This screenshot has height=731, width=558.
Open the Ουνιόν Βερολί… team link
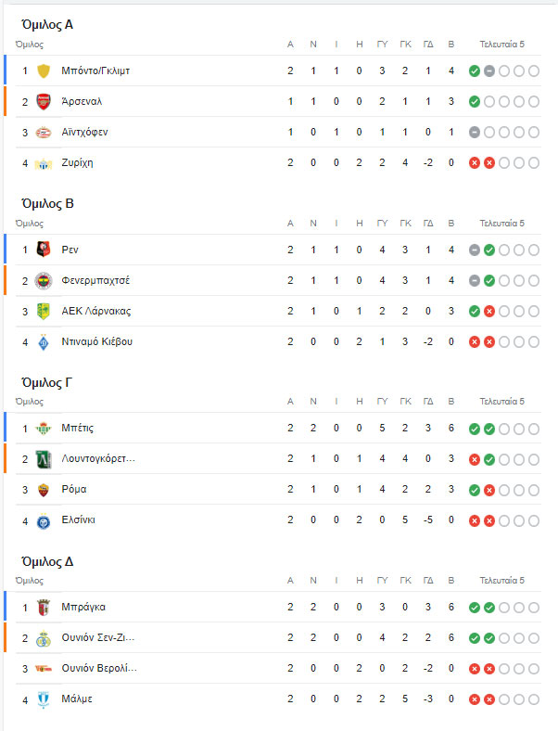tap(98, 668)
